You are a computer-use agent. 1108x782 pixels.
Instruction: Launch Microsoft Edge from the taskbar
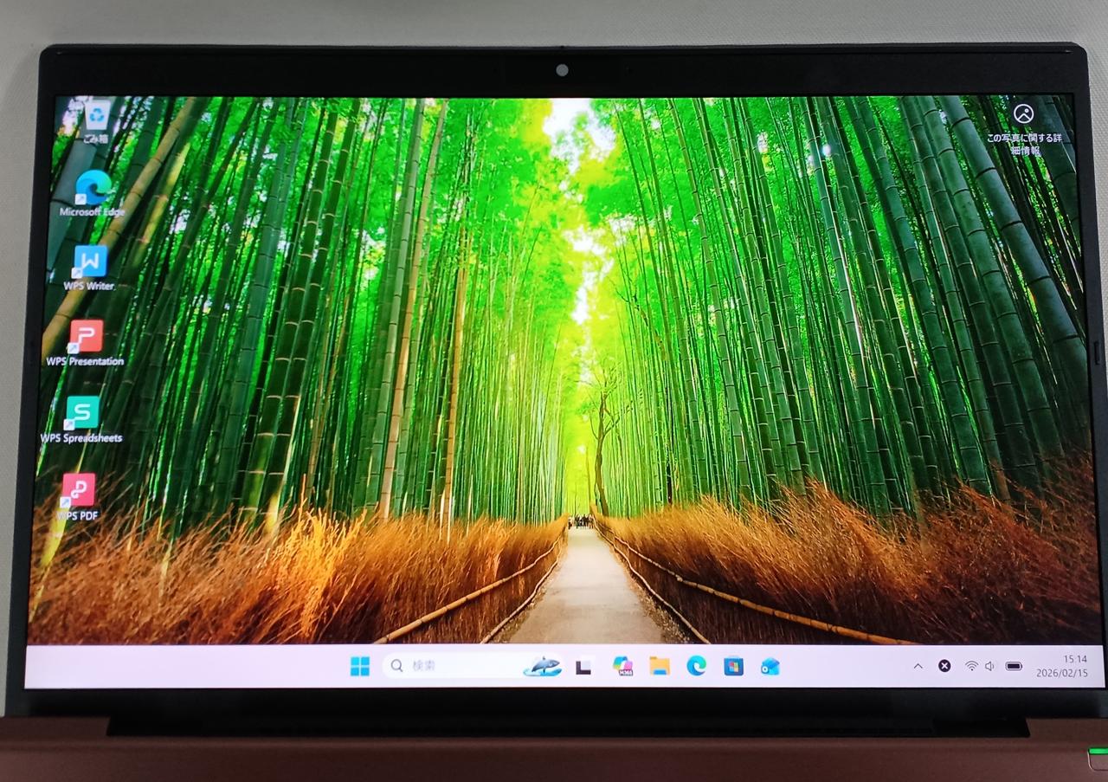click(697, 665)
